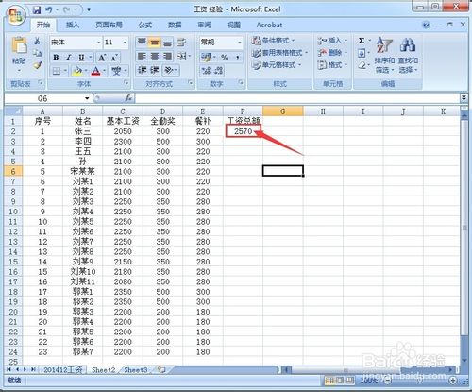Select the Format Painter brush icon
Viewport: 472px width, 392px height.
pyautogui.click(x=38, y=65)
